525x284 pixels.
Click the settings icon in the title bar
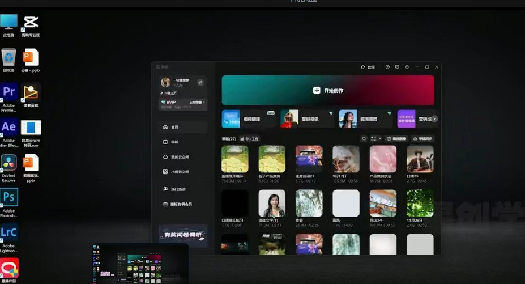pos(407,67)
